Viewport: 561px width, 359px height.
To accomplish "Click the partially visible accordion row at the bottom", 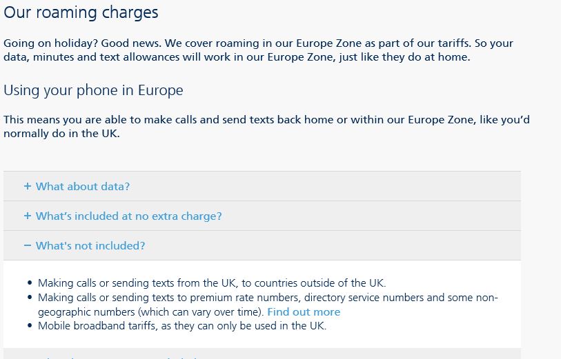I will click(262, 354).
